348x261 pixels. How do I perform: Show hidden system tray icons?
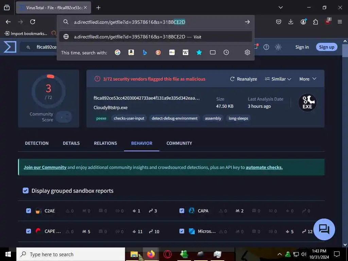point(280,254)
